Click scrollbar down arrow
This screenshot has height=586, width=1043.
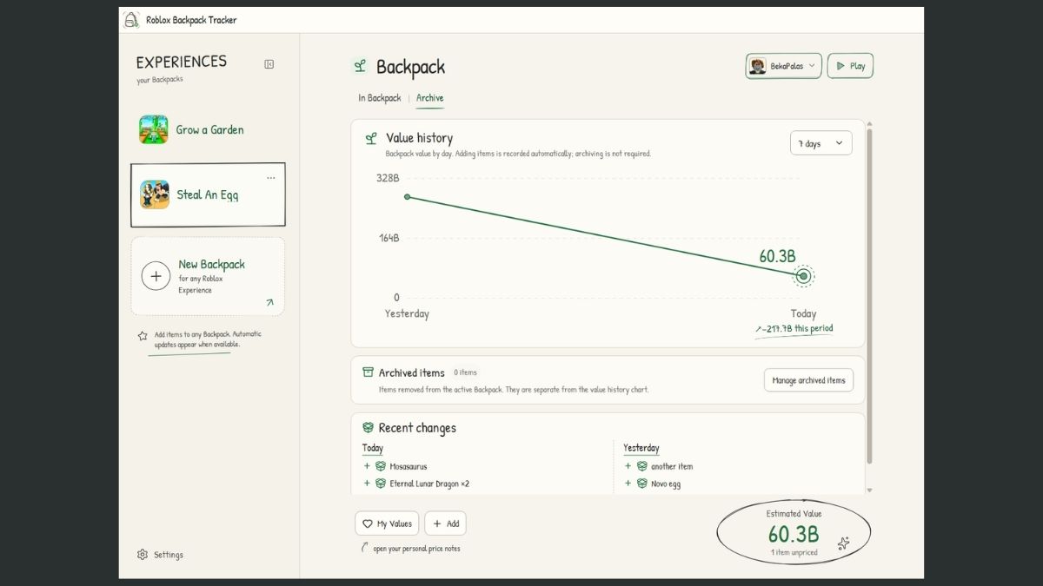click(x=869, y=491)
